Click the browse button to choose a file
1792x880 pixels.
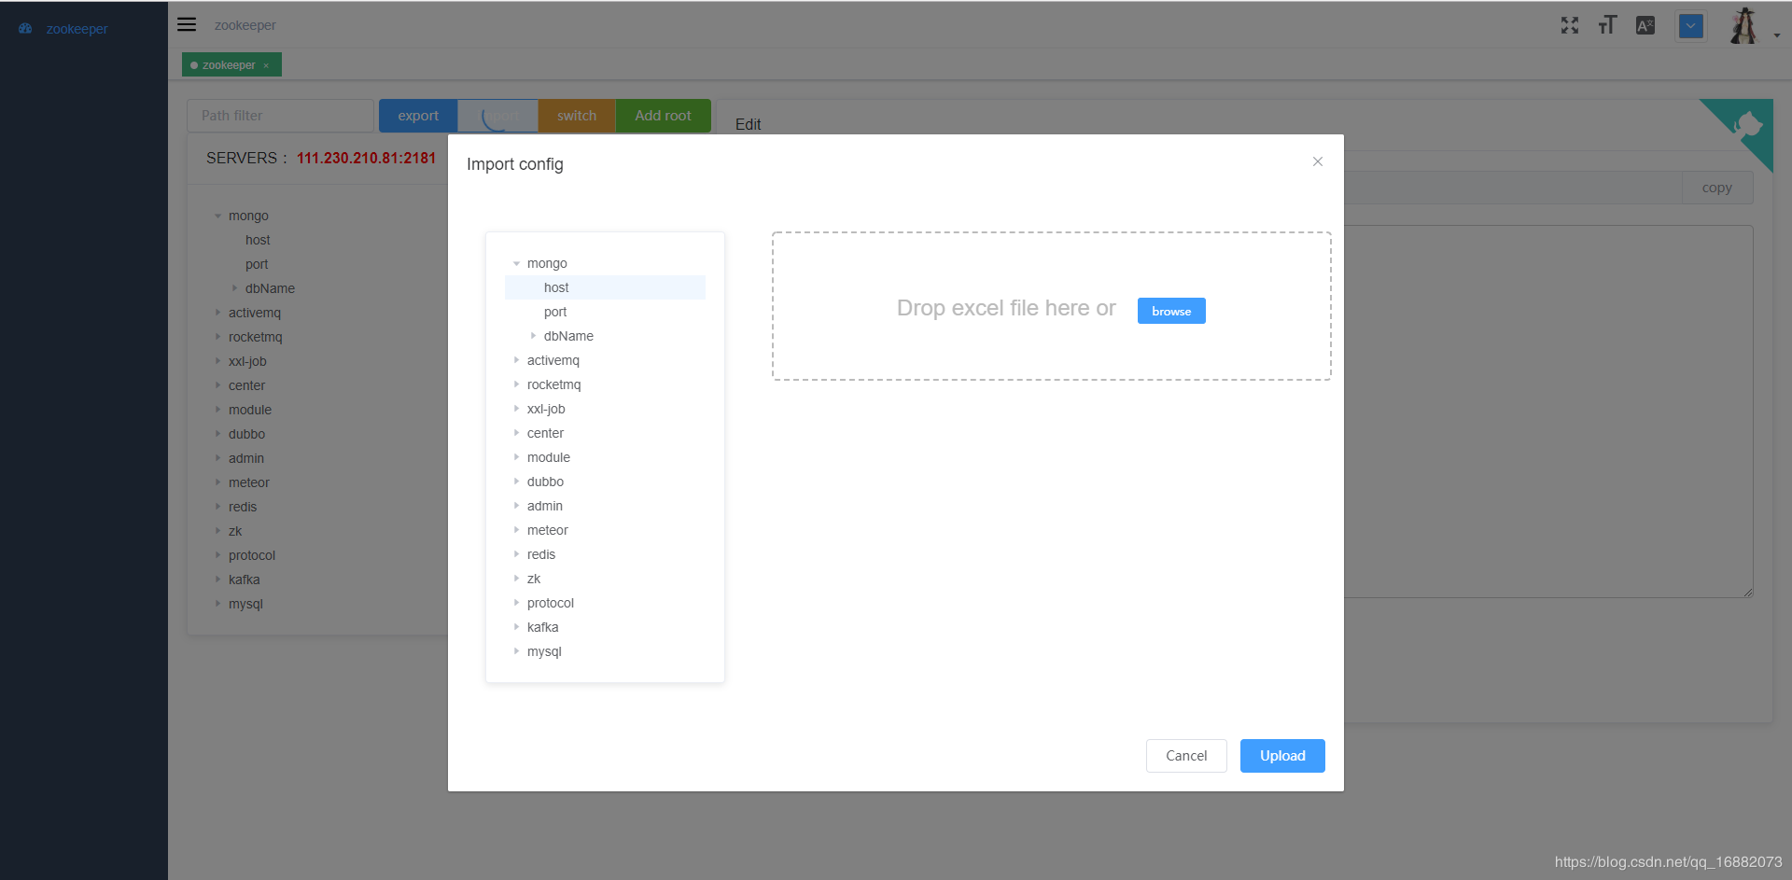(1170, 311)
